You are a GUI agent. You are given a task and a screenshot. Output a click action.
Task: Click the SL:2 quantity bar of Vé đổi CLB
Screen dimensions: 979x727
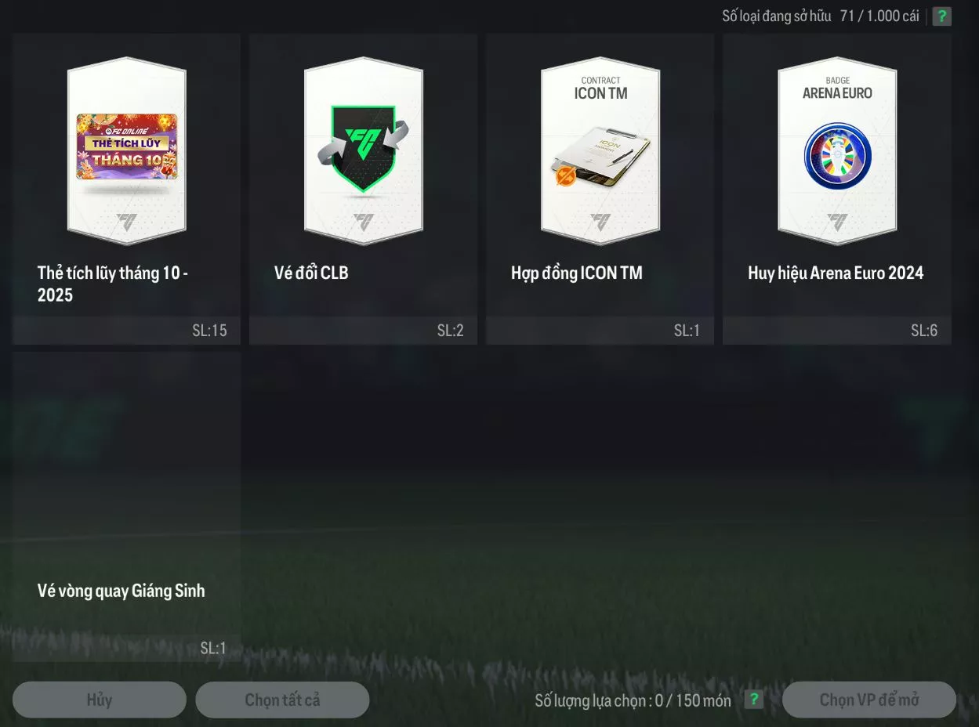coord(363,331)
